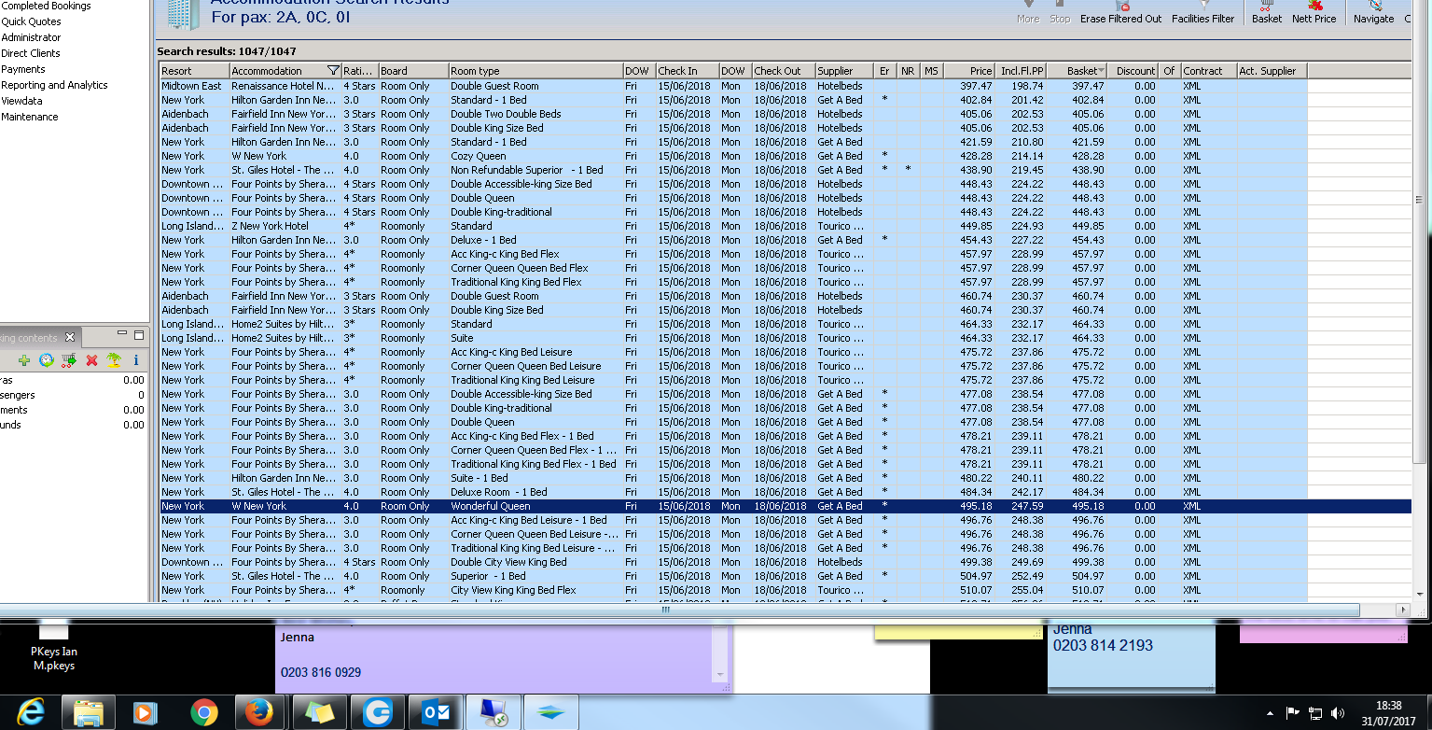
Task: Open Maintenance in the sidebar
Action: (30, 117)
